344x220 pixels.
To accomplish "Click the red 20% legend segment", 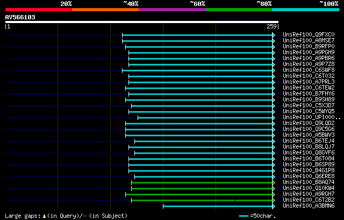I will (x=39, y=10).
